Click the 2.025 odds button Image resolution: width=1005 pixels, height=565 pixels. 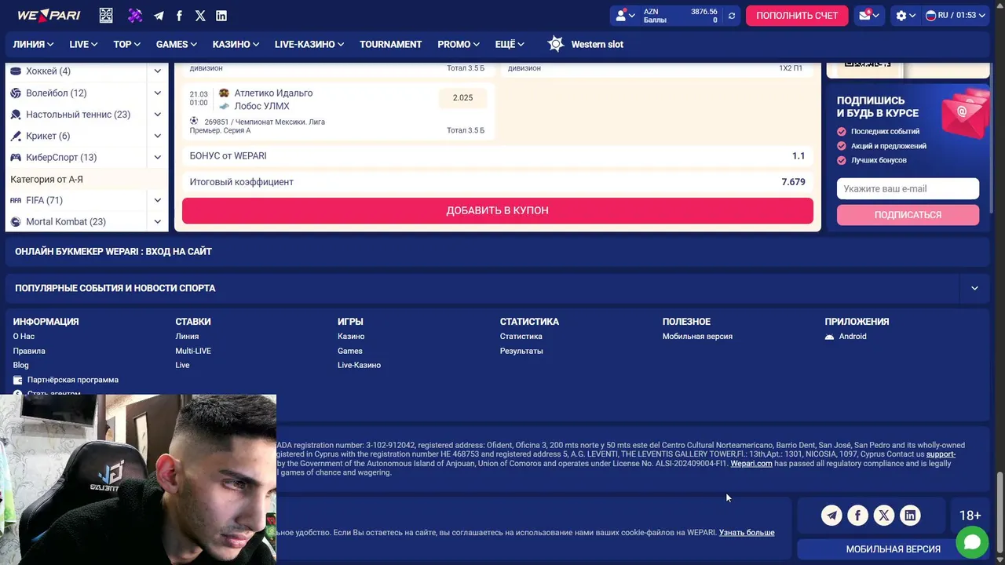tap(462, 98)
